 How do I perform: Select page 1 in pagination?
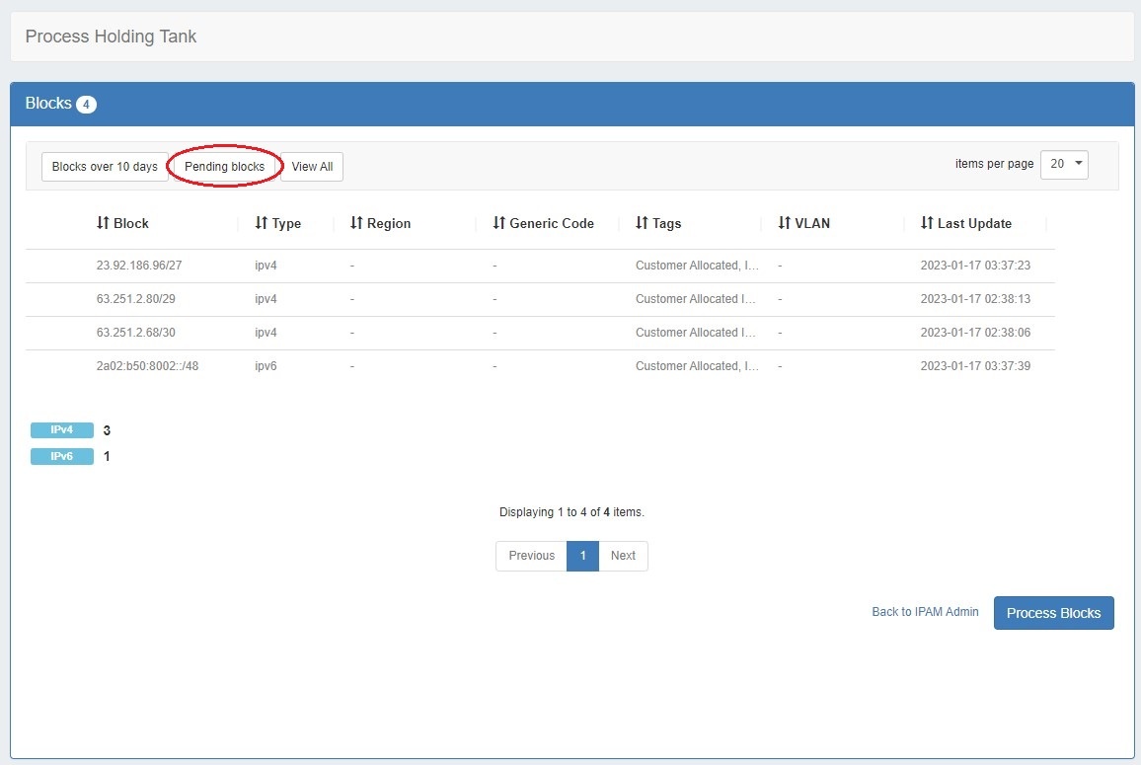click(x=583, y=556)
